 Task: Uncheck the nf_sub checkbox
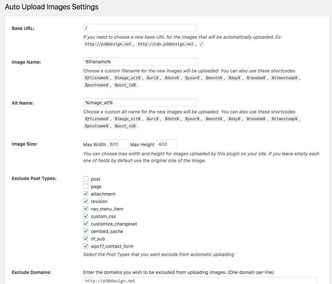[x=86, y=239]
